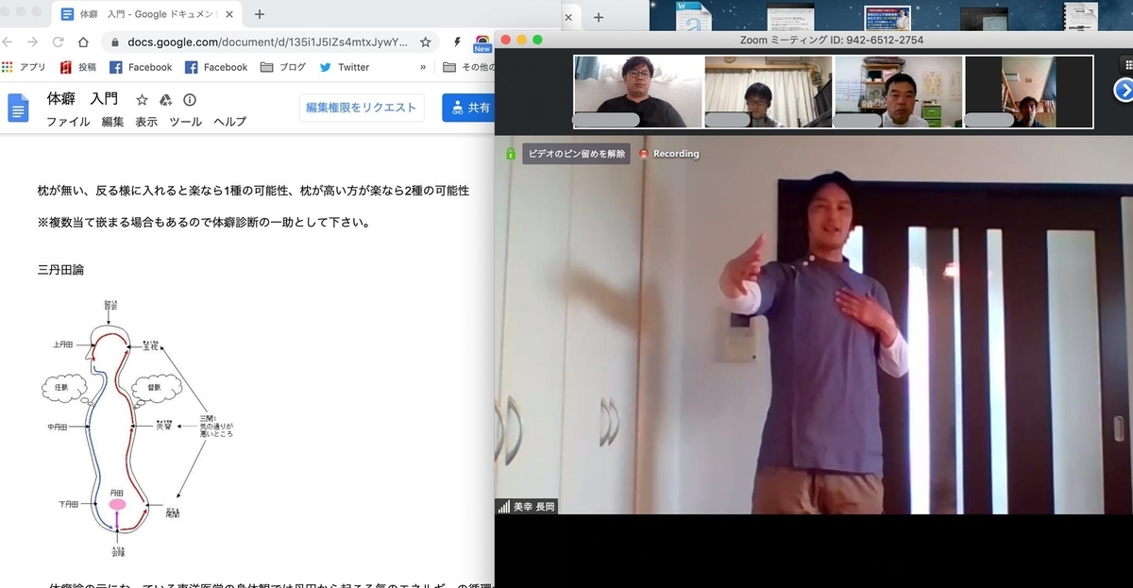Open the 投稿 bookmark
This screenshot has height=588, width=1133.
pos(78,67)
